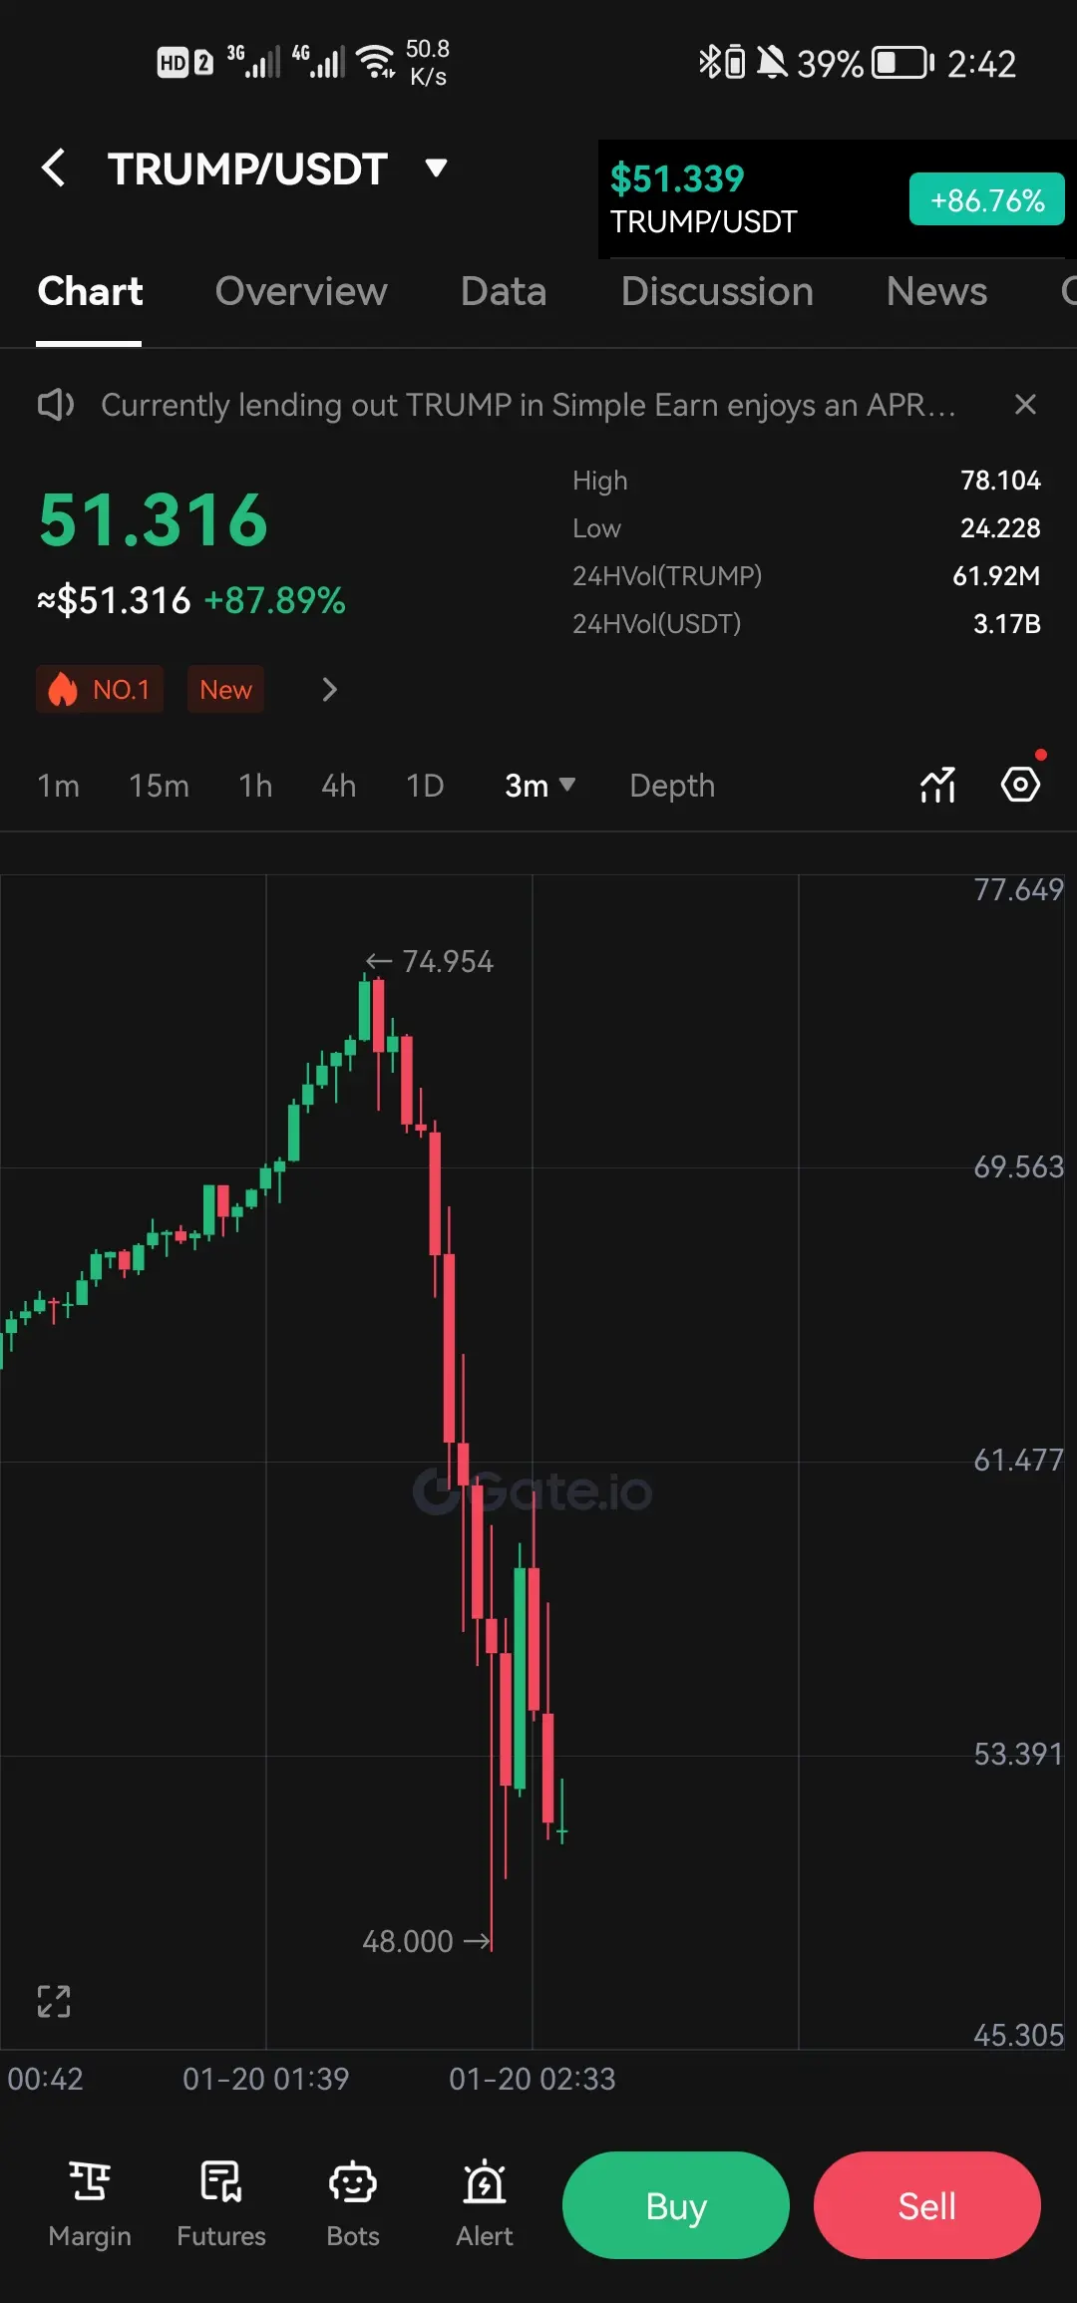
Task: Expand the NO.1 New tags chevron
Action: [x=330, y=689]
